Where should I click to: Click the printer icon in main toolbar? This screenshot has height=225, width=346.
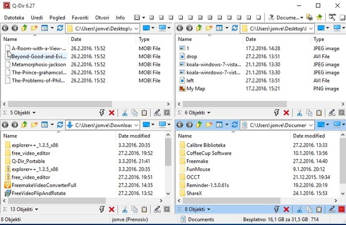[x=309, y=17]
